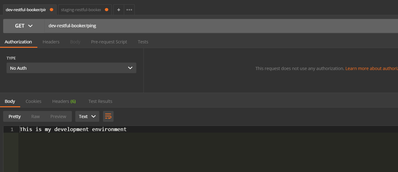Viewport: 398px width, 172px height.
Task: Show the response Cookies tab
Action: [x=33, y=101]
